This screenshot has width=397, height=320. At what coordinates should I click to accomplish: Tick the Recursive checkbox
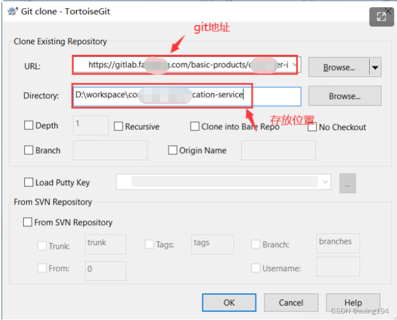(118, 126)
